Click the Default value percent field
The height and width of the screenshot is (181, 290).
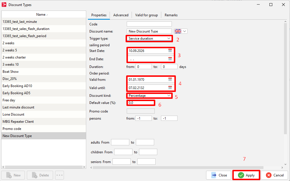[x=141, y=103]
